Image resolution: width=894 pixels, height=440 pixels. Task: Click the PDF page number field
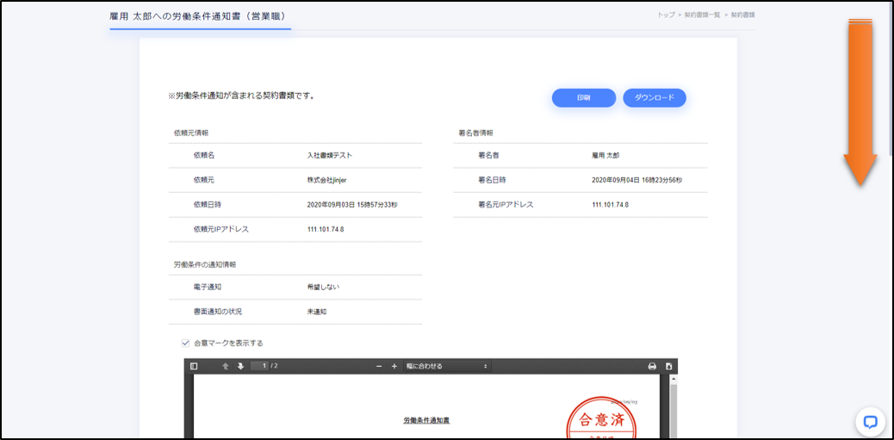pos(259,366)
